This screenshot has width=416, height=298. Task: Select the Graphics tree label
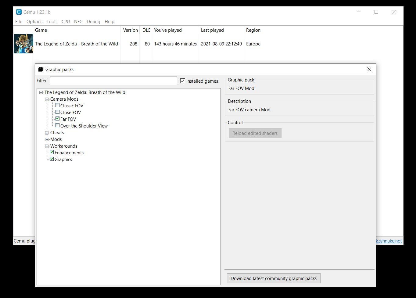63,160
